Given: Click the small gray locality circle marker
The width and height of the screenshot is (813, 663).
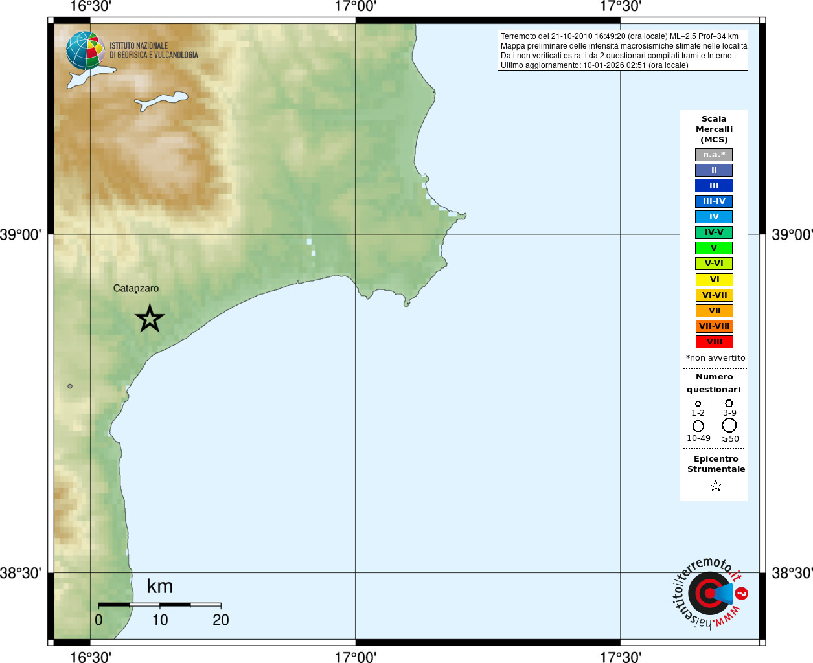Looking at the screenshot, I should click(x=70, y=387).
